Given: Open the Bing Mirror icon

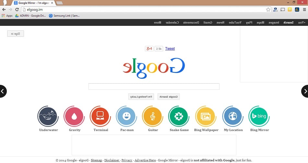Looking at the screenshot, I should pyautogui.click(x=259, y=116).
